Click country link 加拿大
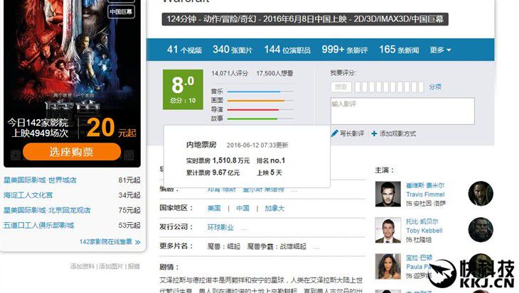The width and height of the screenshot is (519, 293). [x=274, y=208]
